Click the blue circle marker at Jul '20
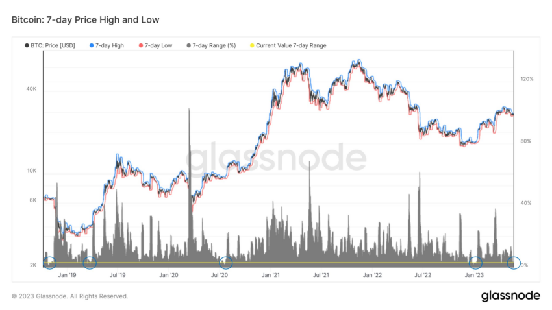 click(225, 263)
